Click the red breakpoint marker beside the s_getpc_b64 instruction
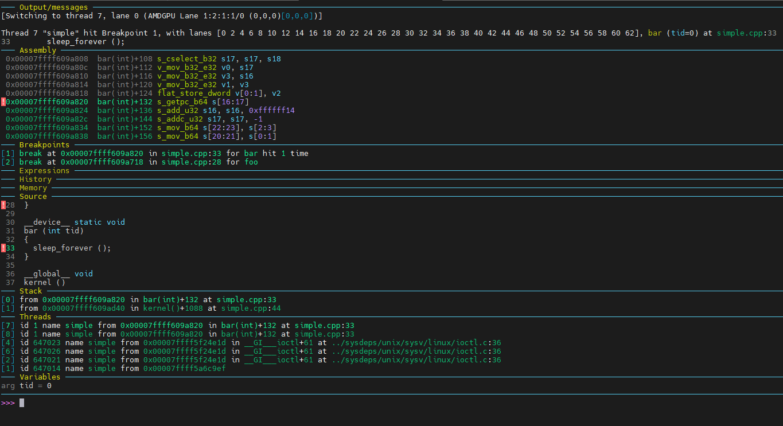This screenshot has width=783, height=426. coord(3,102)
